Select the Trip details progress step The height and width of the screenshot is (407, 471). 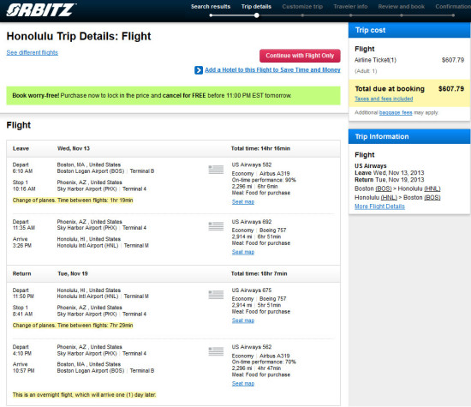[256, 7]
